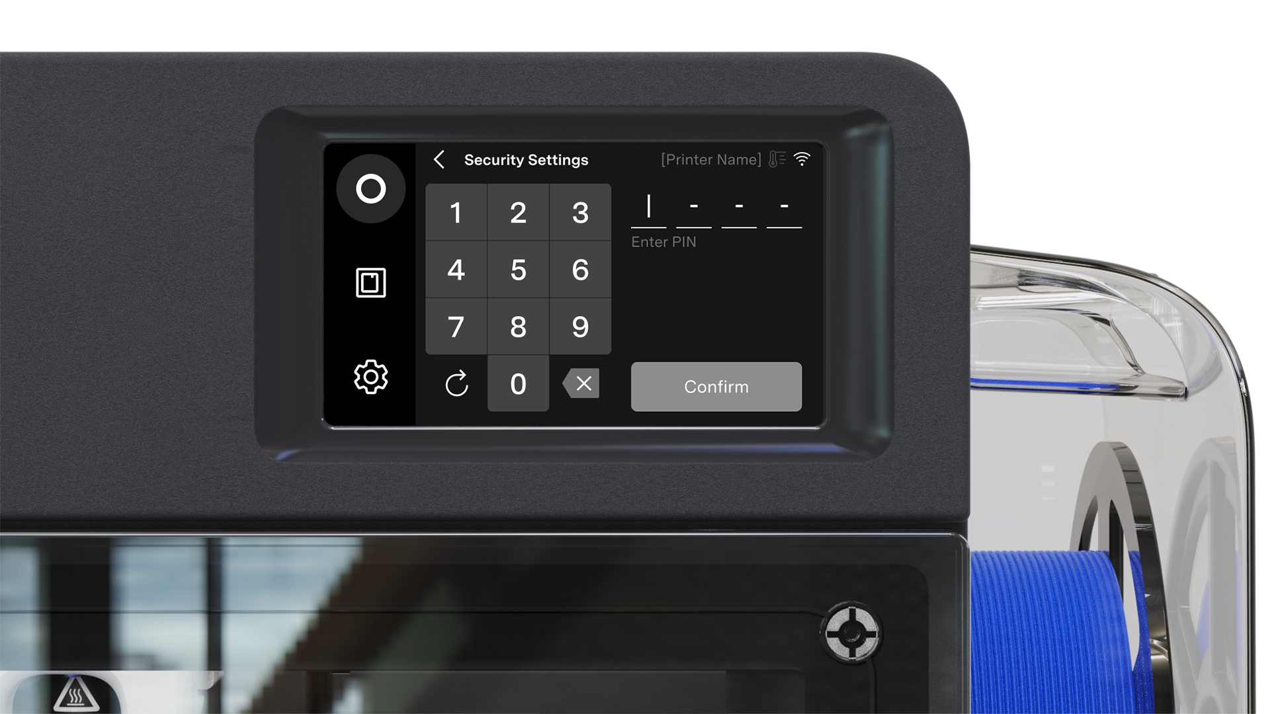1270x714 pixels.
Task: Press digit 0 on the PIN keypad
Action: pos(518,383)
